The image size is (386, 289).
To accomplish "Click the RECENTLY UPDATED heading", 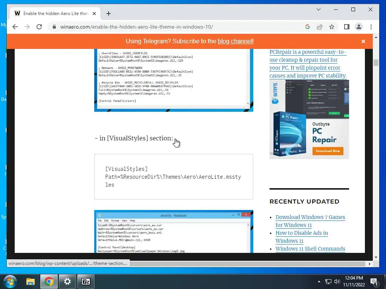I will pyautogui.click(x=304, y=202).
